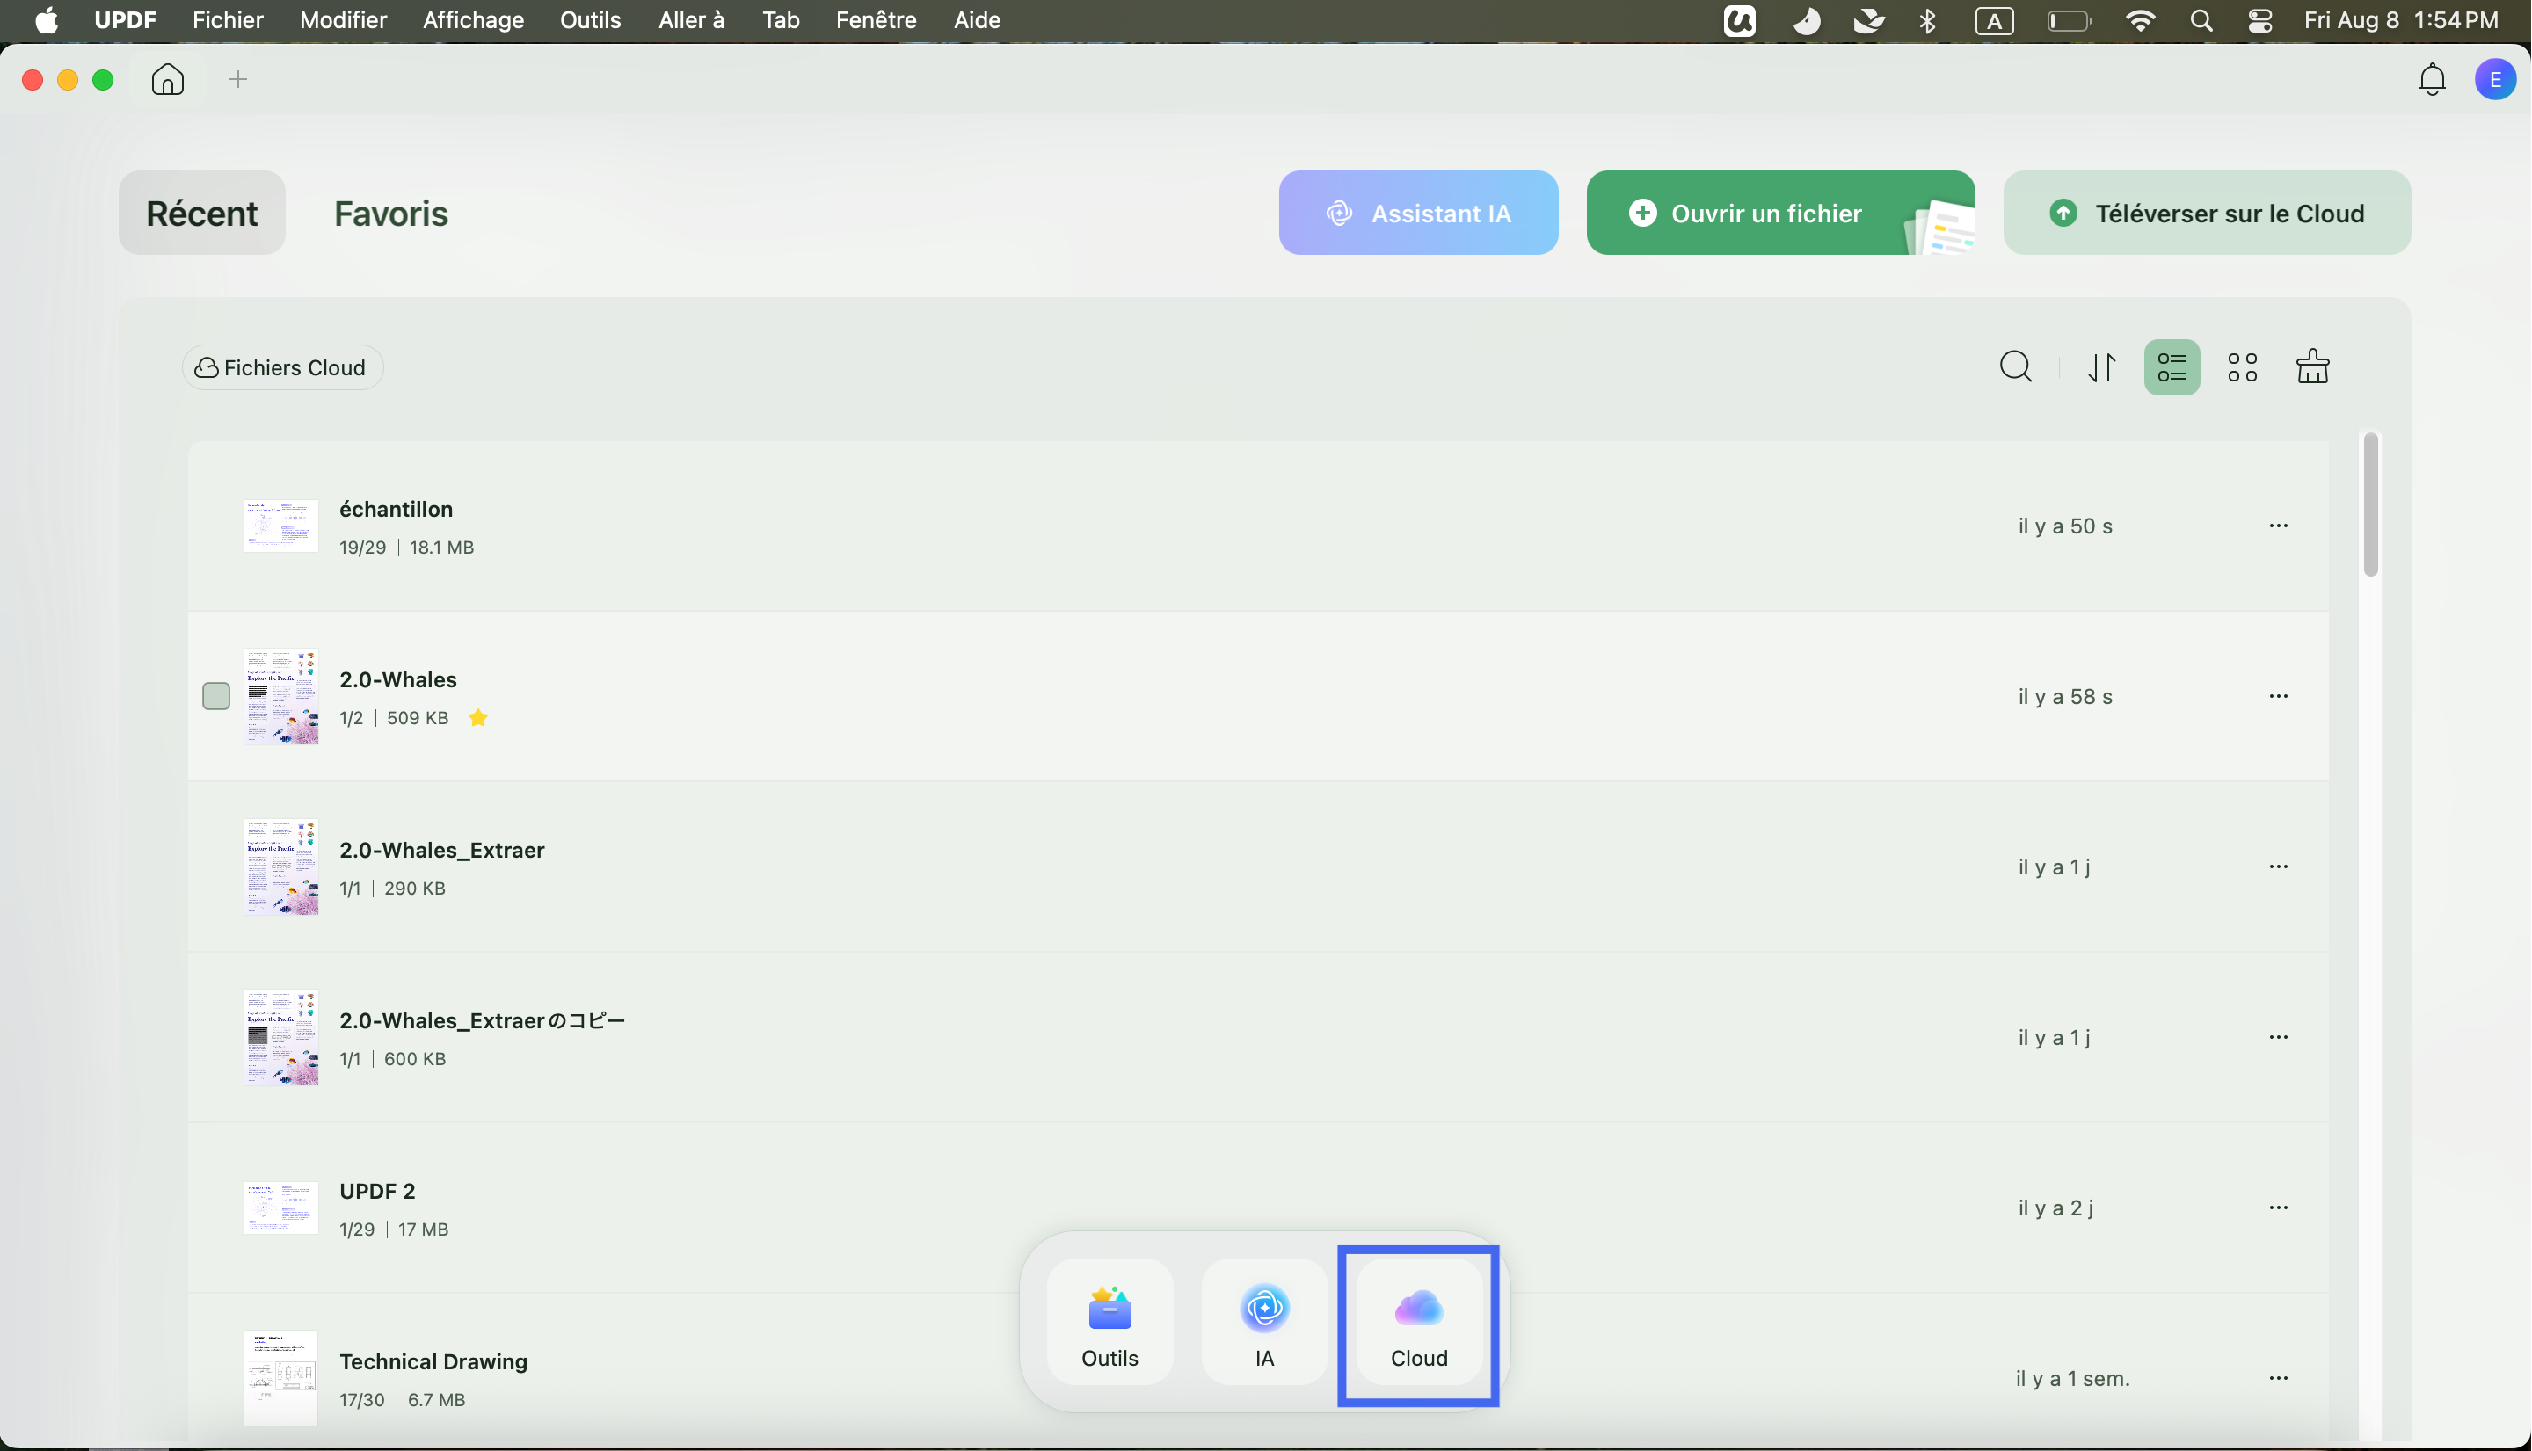The height and width of the screenshot is (1451, 2532).
Task: Click the file list vertical scrollbar
Action: coord(2370,504)
